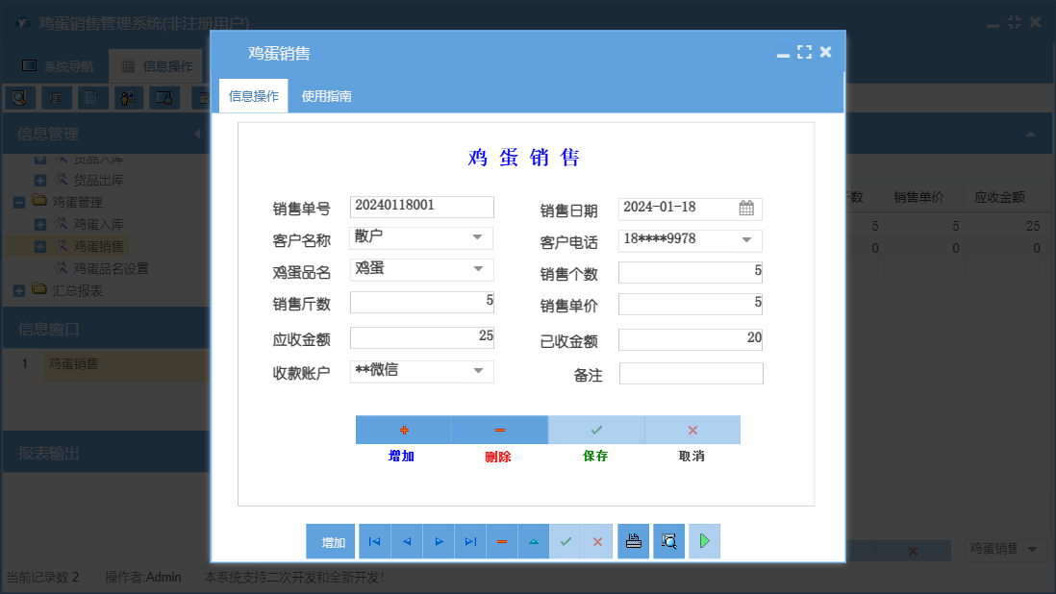Select the print icon in the navigator bar
The height and width of the screenshot is (594, 1056).
coord(633,541)
